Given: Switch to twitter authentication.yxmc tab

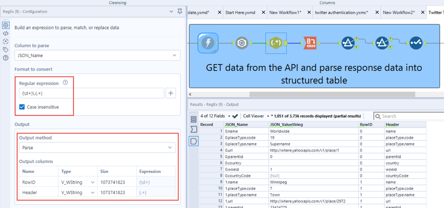Looking at the screenshot, I should tap(341, 12).
